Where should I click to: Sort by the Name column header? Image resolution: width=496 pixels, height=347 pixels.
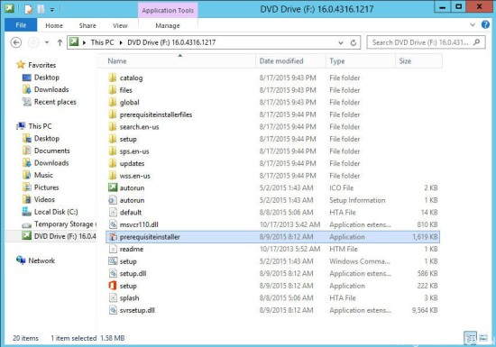pos(176,61)
